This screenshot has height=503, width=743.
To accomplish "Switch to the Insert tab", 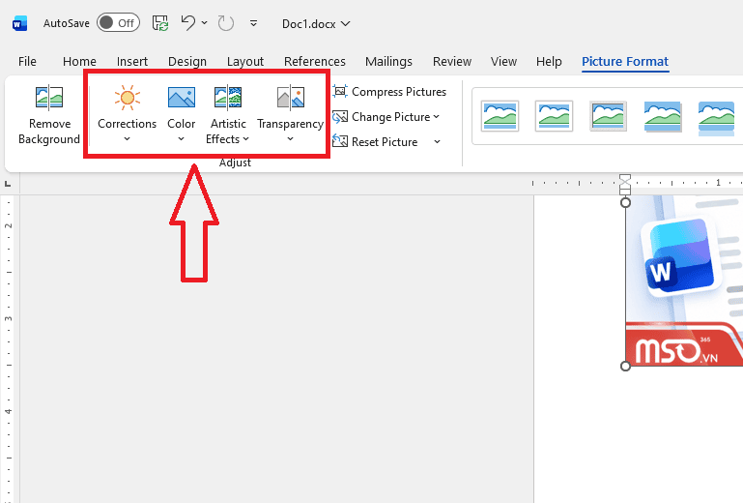I will (x=132, y=61).
